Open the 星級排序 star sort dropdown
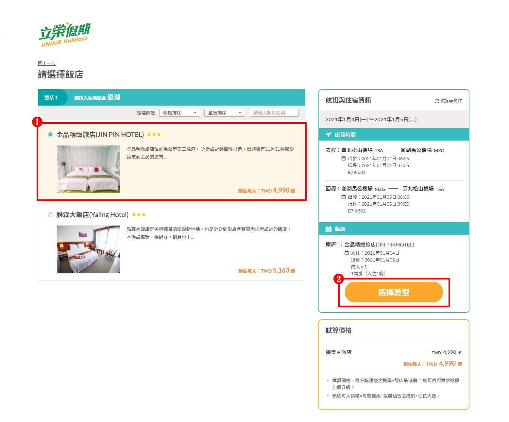The image size is (509, 422). click(225, 113)
